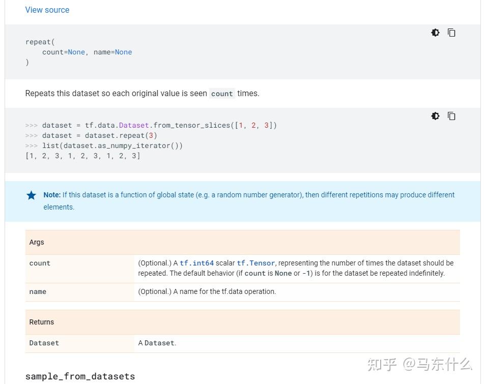Select the count argument name cell
The image size is (485, 384).
click(x=40, y=263)
